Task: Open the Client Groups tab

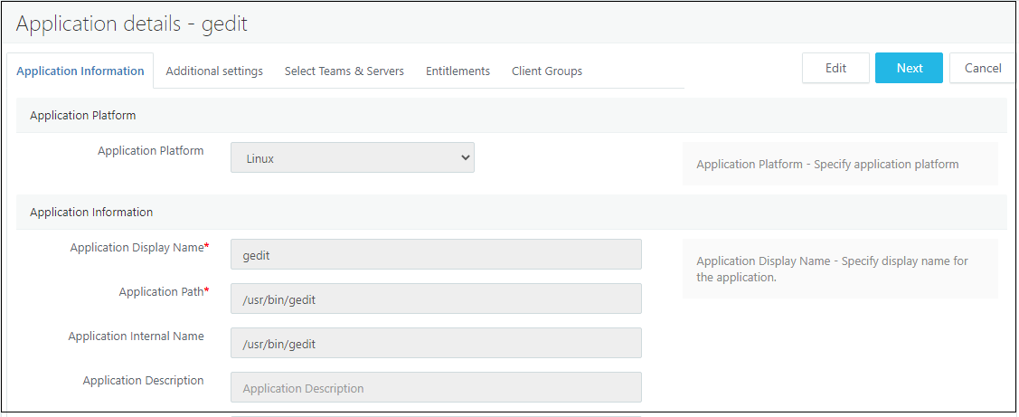Action: pos(547,71)
